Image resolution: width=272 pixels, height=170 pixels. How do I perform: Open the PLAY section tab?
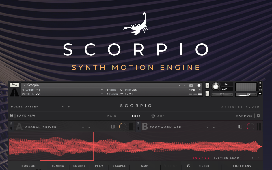click(99, 166)
